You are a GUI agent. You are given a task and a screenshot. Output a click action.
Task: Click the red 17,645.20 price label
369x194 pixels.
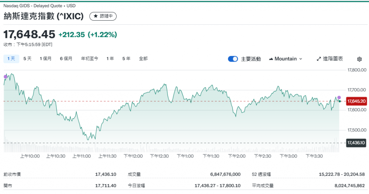tap(356, 101)
